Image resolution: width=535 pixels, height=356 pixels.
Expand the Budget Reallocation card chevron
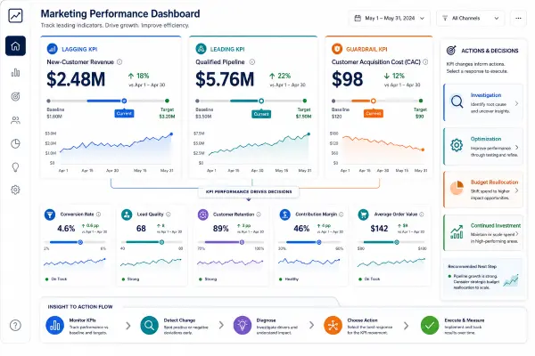pos(516,190)
